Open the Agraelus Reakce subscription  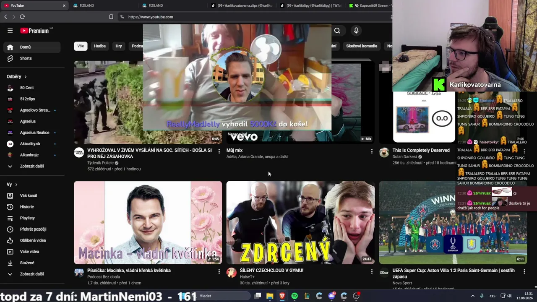coord(32,133)
